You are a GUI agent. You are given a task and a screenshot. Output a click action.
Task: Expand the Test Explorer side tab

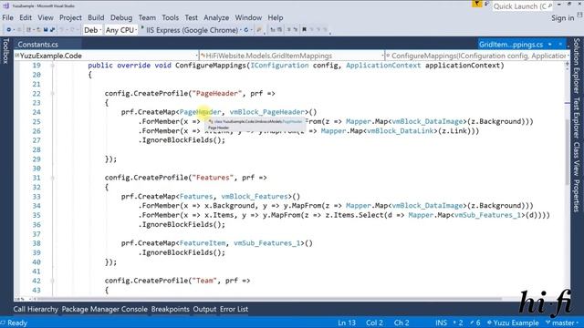tap(577, 118)
